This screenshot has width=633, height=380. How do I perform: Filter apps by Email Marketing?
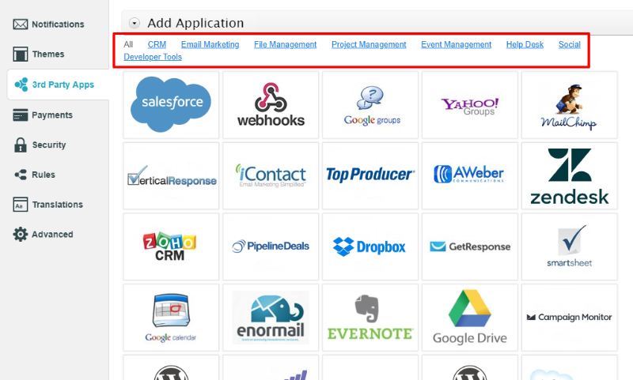[210, 44]
